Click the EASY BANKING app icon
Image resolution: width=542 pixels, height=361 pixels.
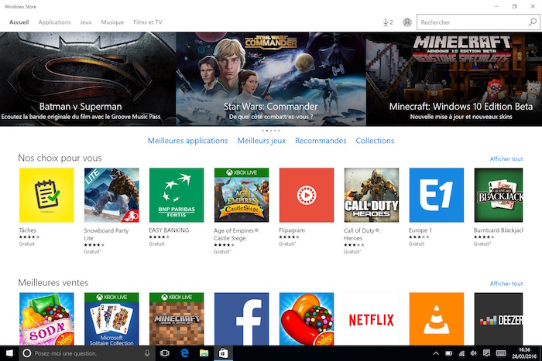click(x=176, y=195)
